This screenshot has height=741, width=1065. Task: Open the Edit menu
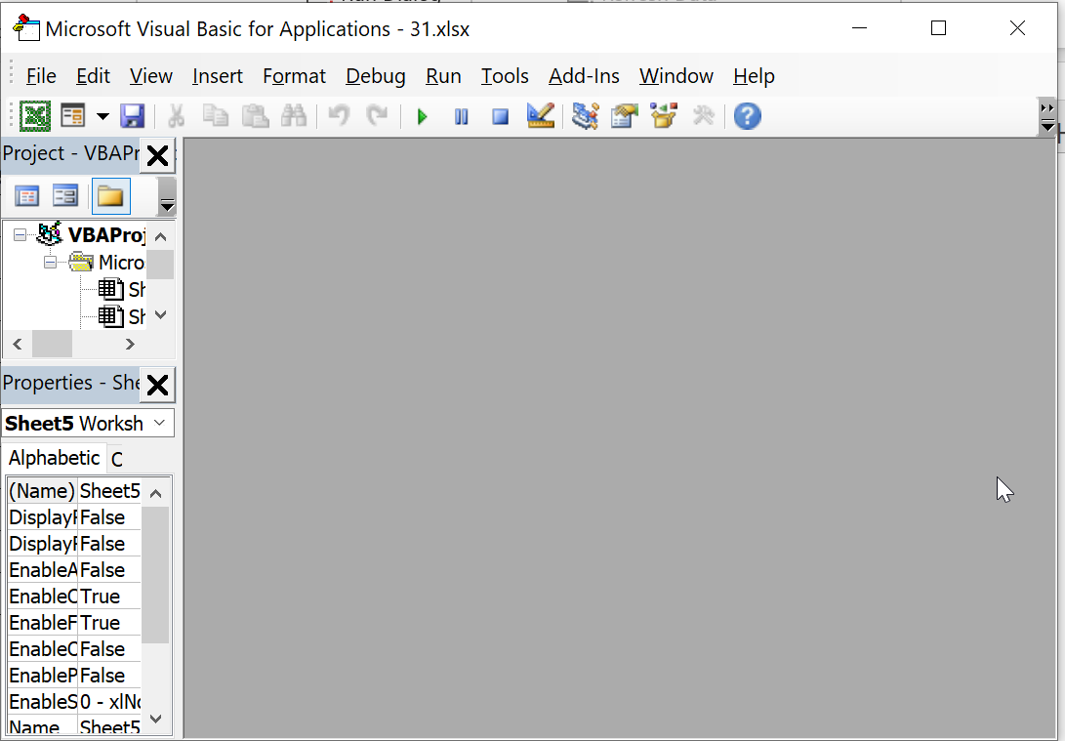[93, 76]
